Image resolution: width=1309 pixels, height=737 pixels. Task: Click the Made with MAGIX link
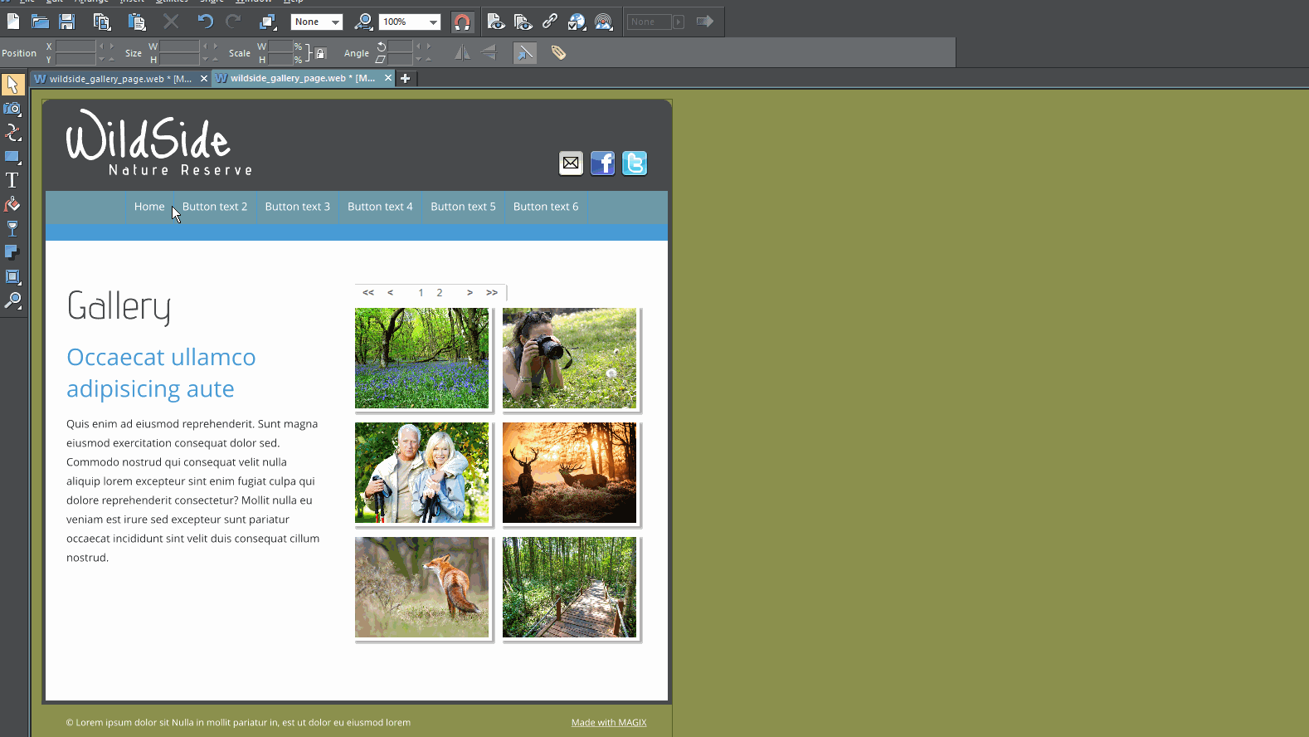point(609,723)
